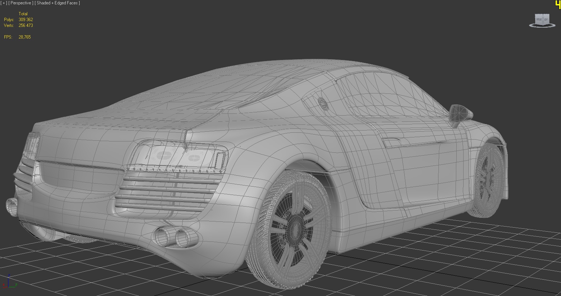Open the Perspective point-of-view viewport menu
561x296 pixels.
[x=20, y=3]
